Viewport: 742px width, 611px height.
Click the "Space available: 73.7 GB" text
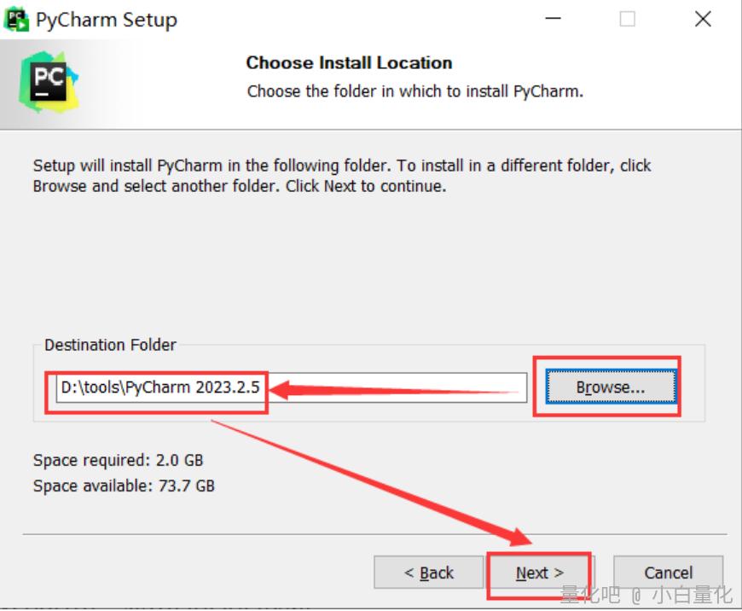pos(124,486)
